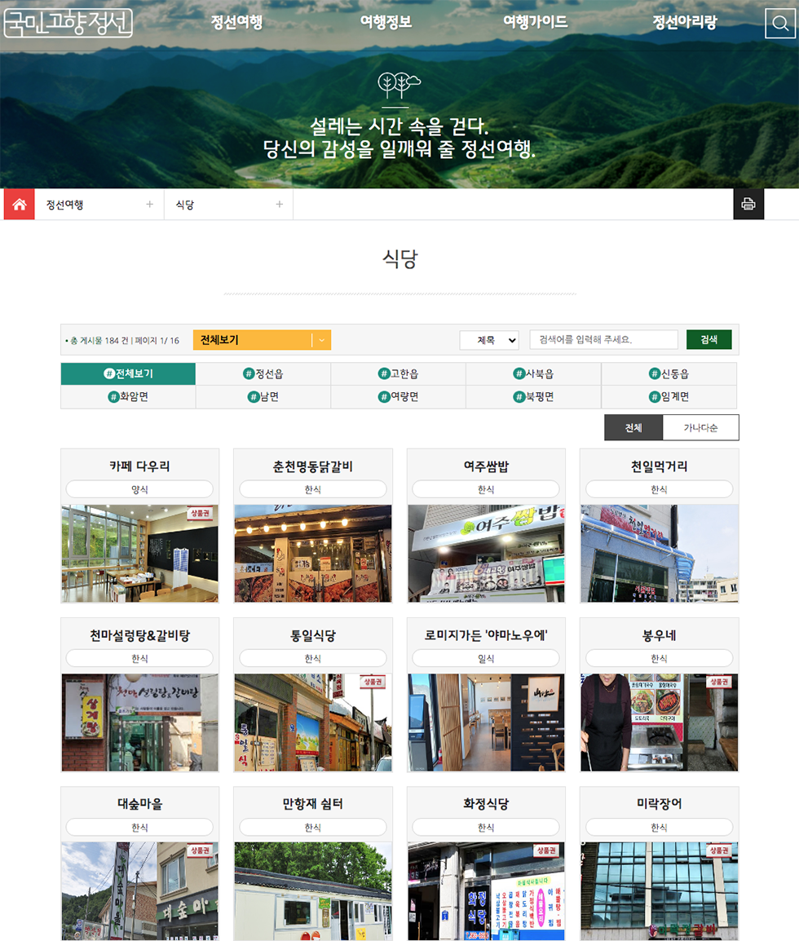Click the search keyword input field

[603, 340]
